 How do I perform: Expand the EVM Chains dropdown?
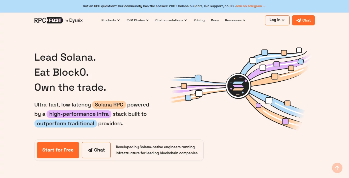click(x=137, y=20)
